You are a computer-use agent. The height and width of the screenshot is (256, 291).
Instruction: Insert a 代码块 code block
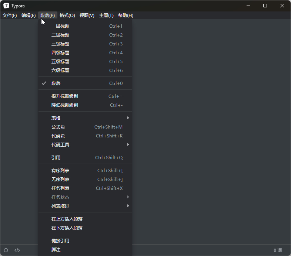(85, 136)
